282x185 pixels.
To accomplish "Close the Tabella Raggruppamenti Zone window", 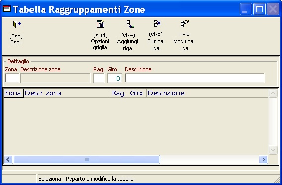I will click(273, 9).
